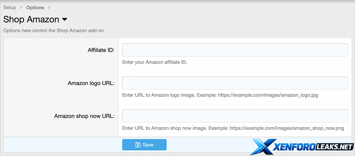Click into the Amazon logo URL field
The width and height of the screenshot is (355, 156).
click(x=235, y=83)
